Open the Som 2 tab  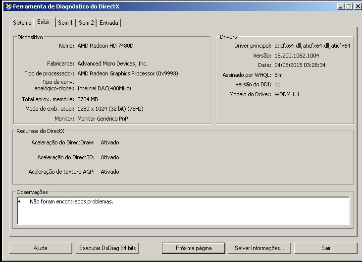click(86, 23)
